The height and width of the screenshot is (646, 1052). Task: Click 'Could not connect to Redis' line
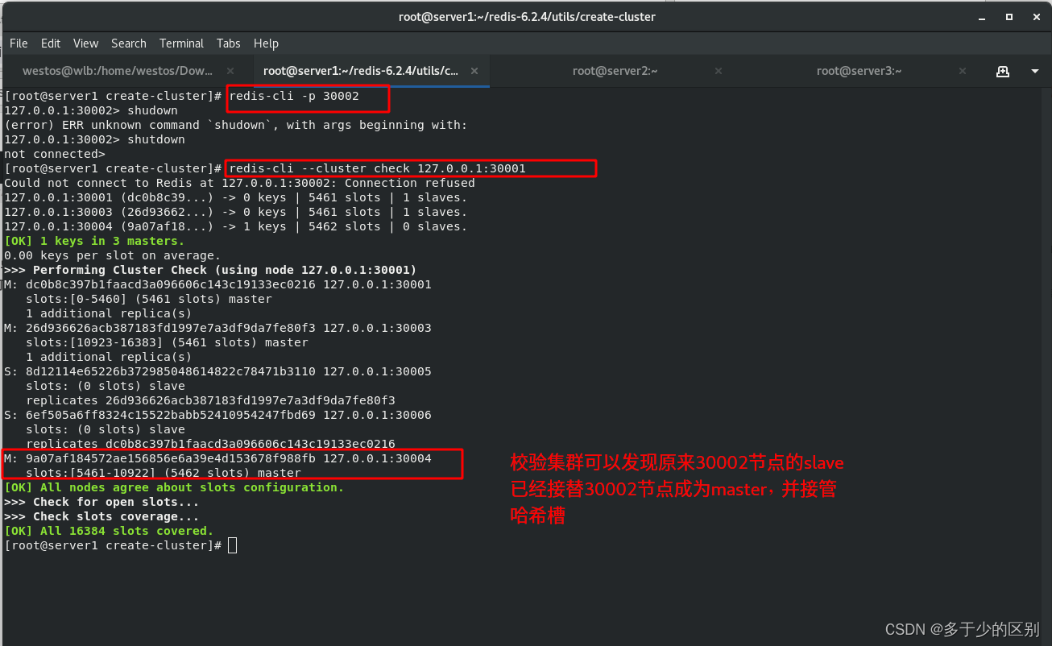[x=239, y=183]
